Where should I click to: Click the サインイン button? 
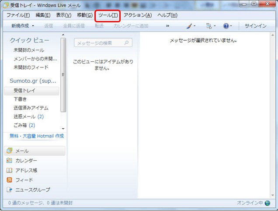(255, 26)
